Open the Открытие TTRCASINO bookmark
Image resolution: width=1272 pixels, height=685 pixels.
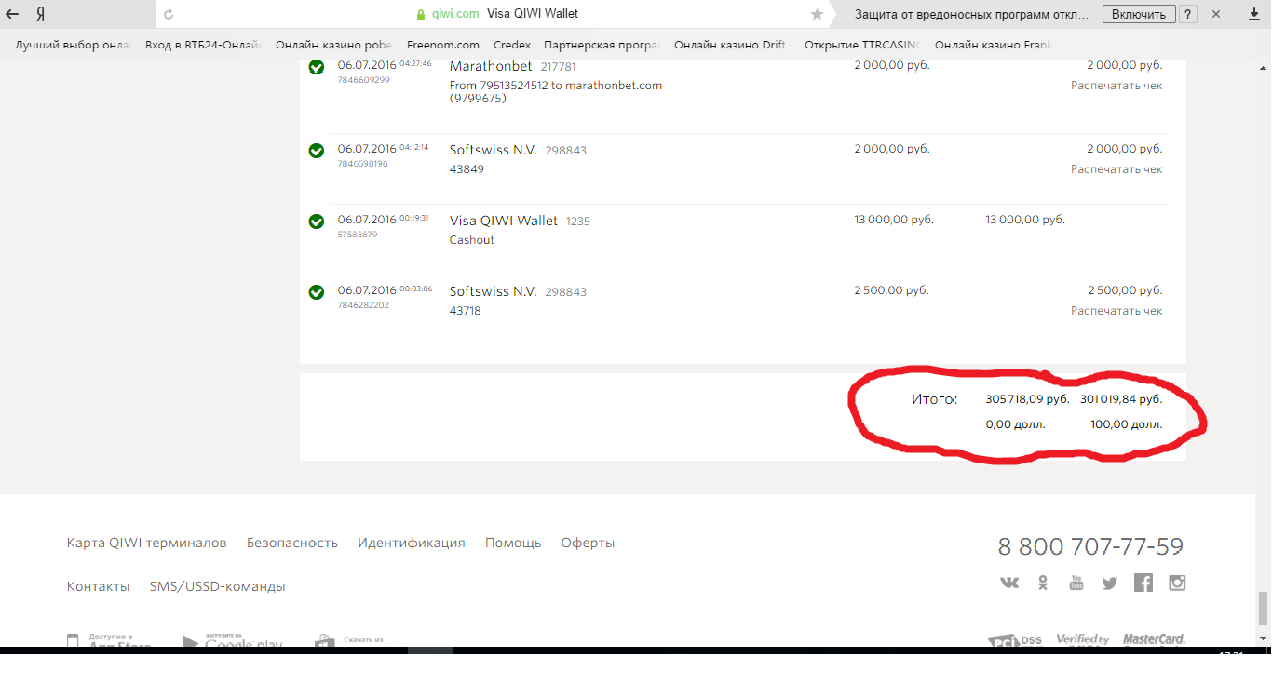pos(862,45)
